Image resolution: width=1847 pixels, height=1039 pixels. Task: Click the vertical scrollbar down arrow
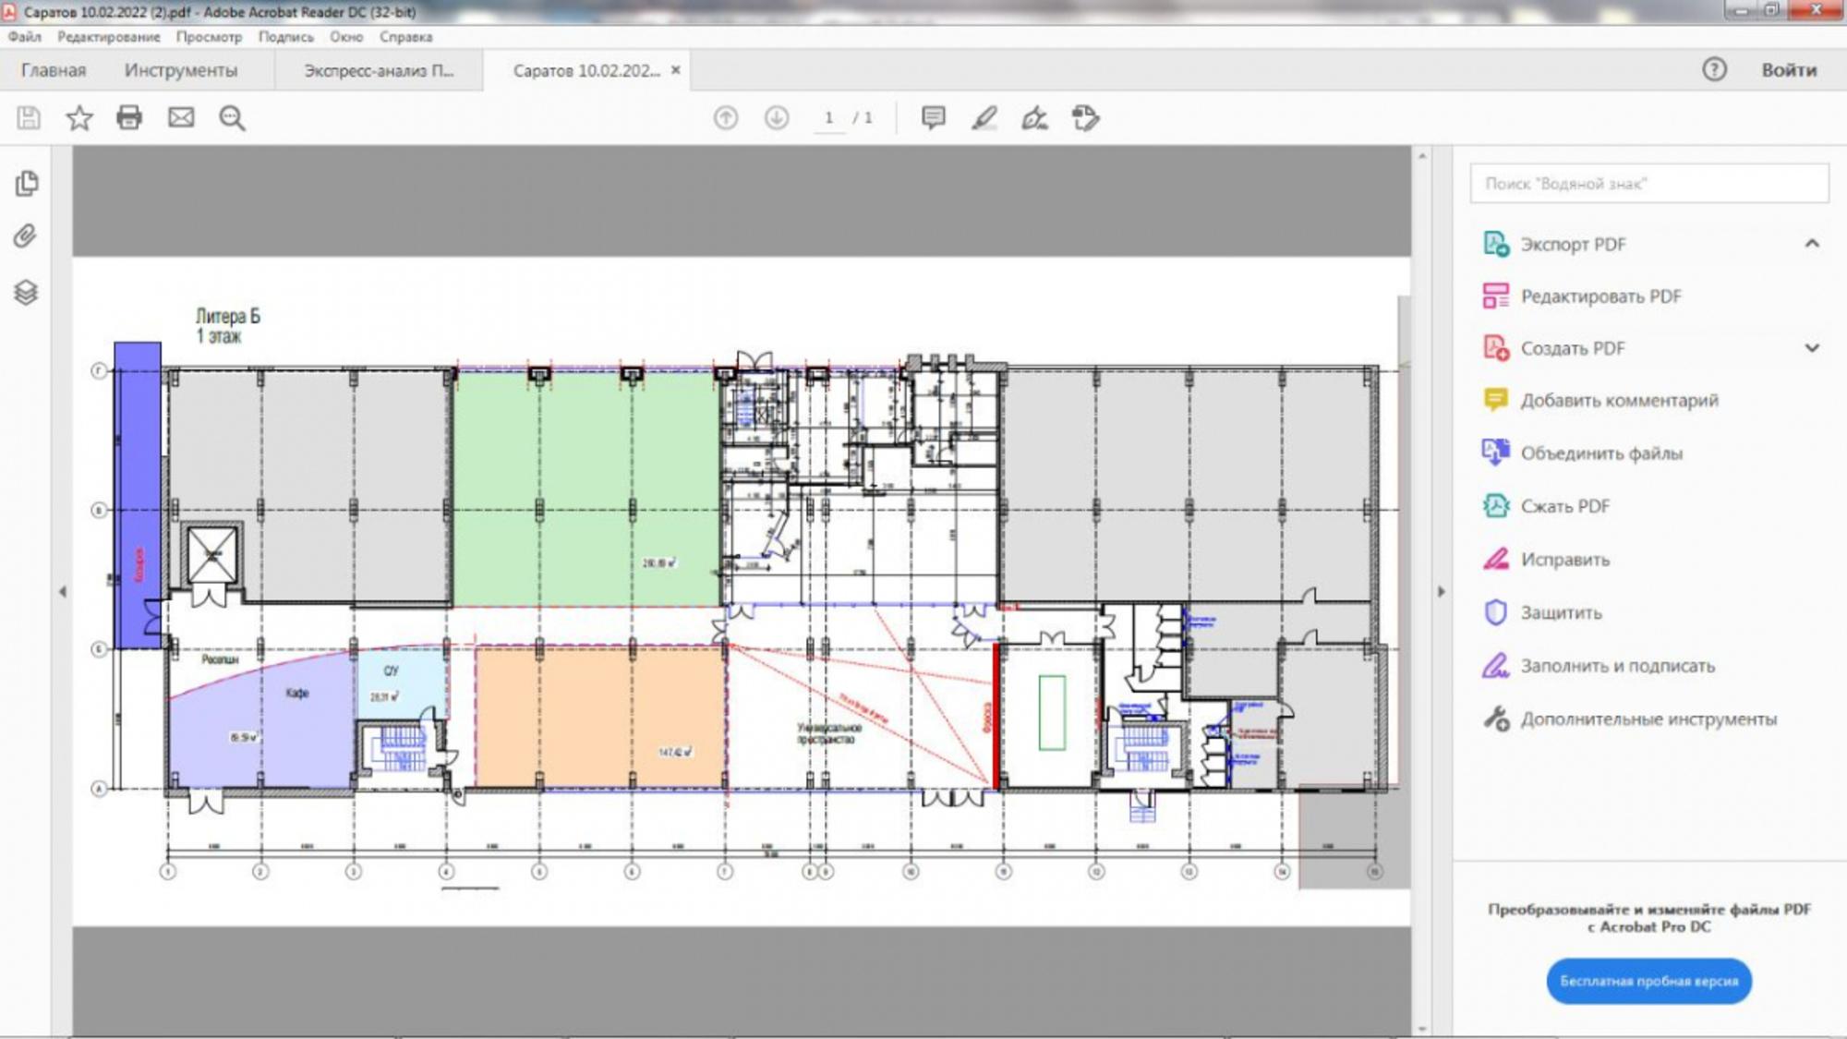coord(1422,1029)
